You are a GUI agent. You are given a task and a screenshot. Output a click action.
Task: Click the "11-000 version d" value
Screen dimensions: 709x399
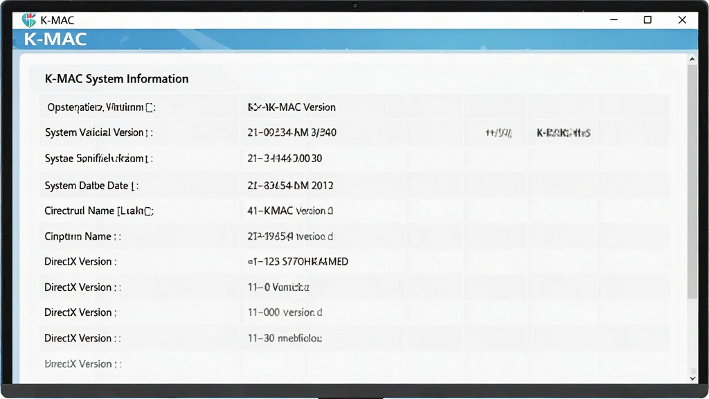click(x=285, y=312)
